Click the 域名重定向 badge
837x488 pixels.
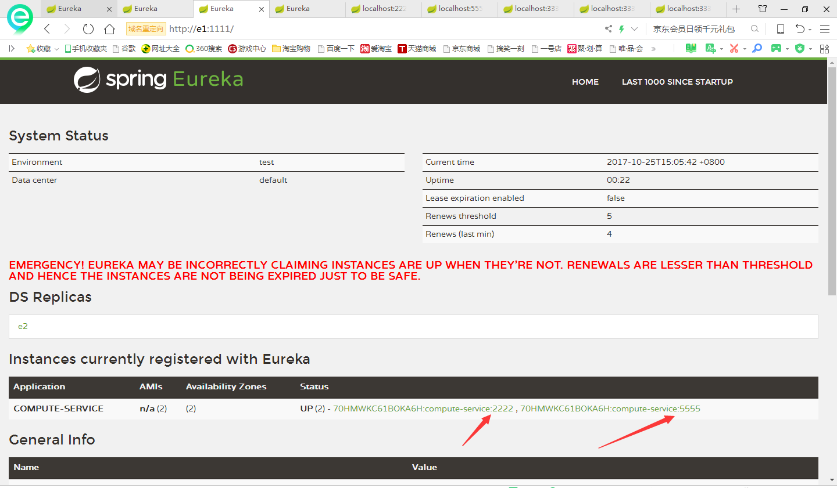coord(146,29)
